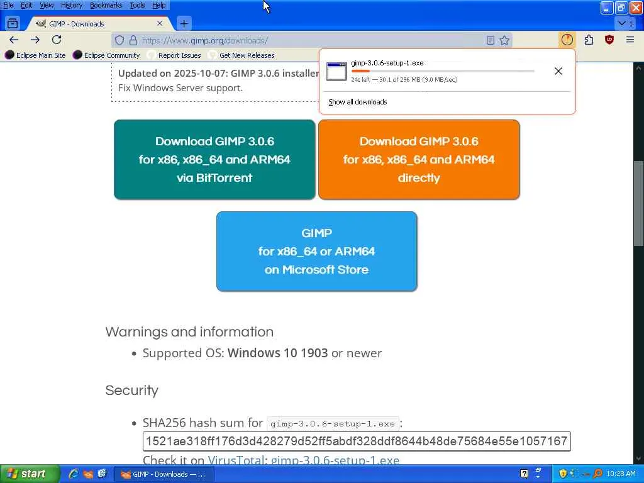Click the third quick launch icon

click(103, 474)
